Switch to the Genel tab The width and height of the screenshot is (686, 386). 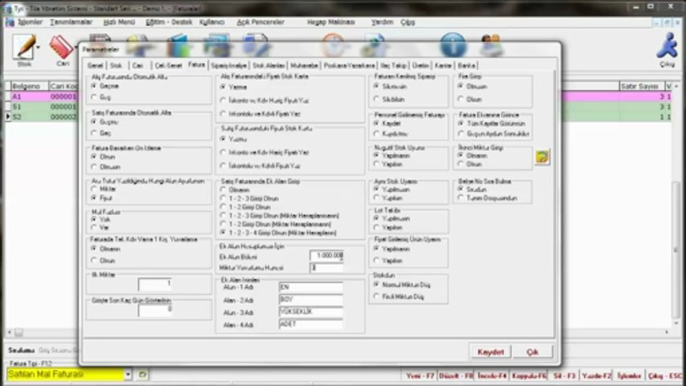click(95, 65)
